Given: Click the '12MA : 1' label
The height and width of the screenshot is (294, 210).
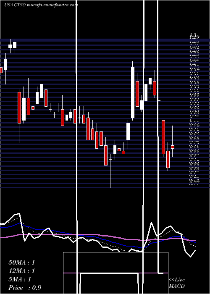Looking at the screenshot, I should tap(21, 271).
